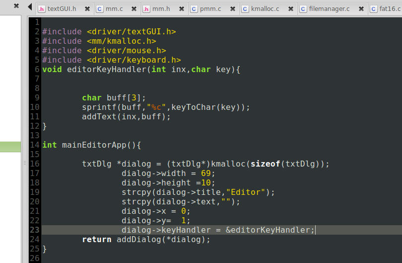The height and width of the screenshot is (263, 402).
Task: Close the textGUI.h tab
Action: click(x=87, y=9)
